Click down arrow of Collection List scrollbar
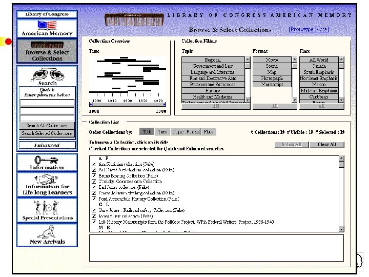 (341, 229)
